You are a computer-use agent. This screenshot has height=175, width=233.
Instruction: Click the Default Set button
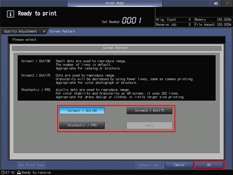point(149,165)
